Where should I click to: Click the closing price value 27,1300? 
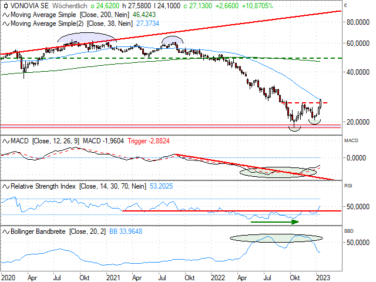[x=201, y=6]
